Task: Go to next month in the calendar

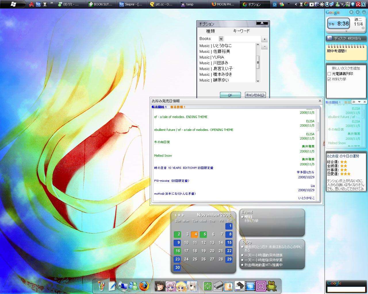Action: point(183,215)
